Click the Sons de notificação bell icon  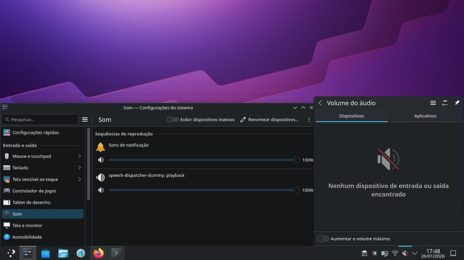click(x=101, y=146)
